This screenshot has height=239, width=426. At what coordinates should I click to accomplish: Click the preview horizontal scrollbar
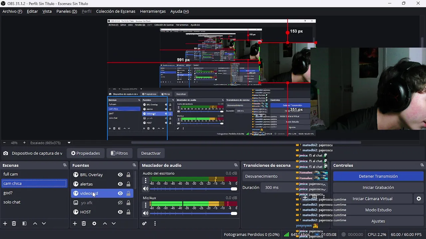246,143
